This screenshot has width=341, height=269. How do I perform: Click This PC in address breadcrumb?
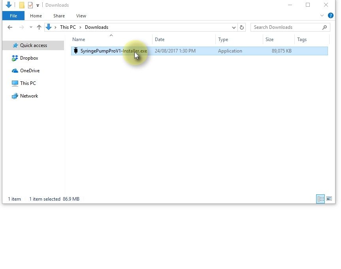click(68, 27)
